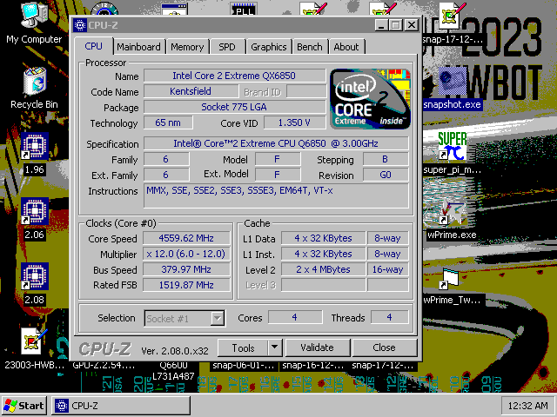Viewport: 557px width, 417px height.
Task: Click the processor Name field value
Action: click(234, 76)
